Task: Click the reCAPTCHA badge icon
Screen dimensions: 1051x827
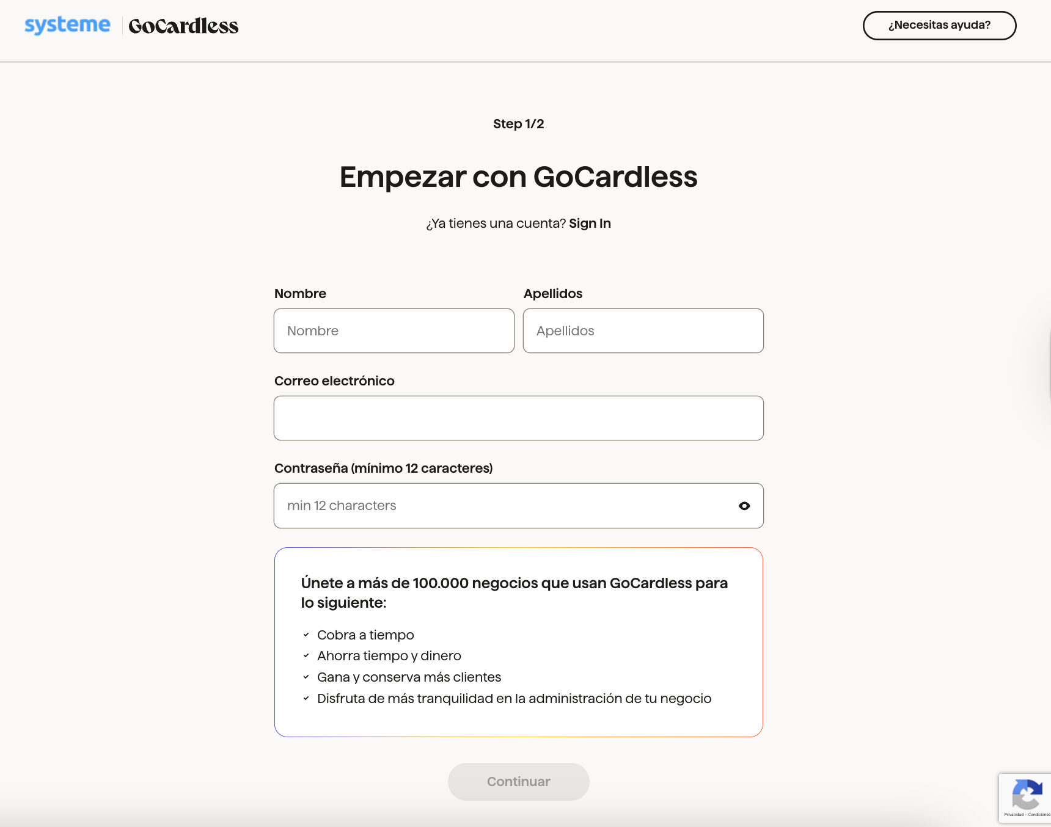Action: click(1027, 794)
